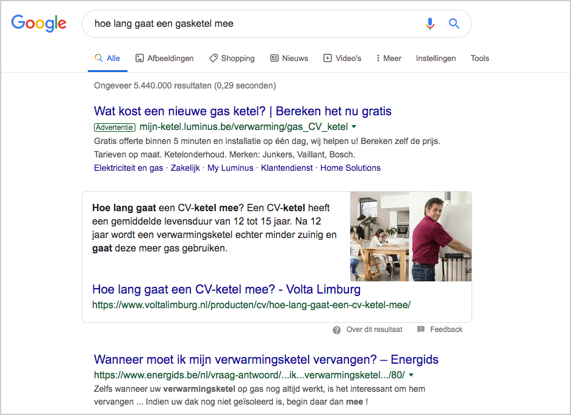Open Instellingen settings menu
Viewport: 571px width, 415px height.
[436, 59]
